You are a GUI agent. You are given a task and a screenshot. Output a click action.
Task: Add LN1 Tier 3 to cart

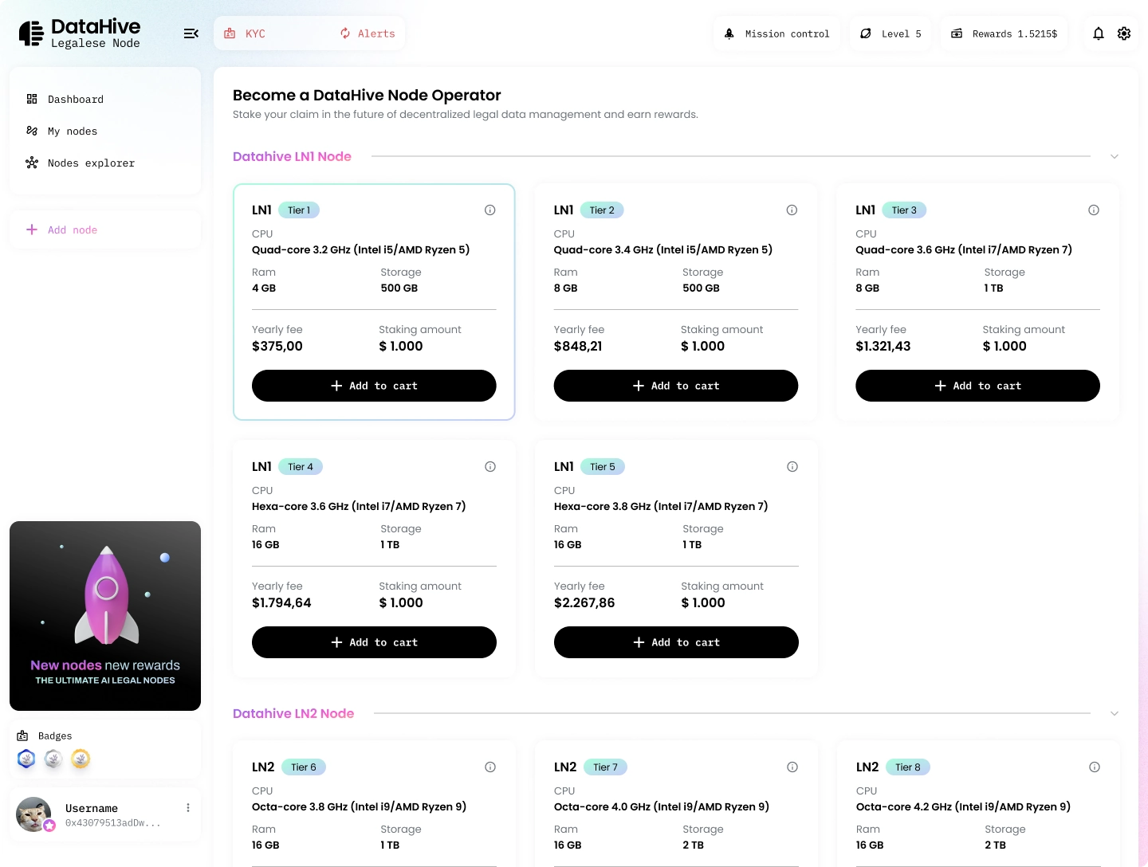[977, 386]
